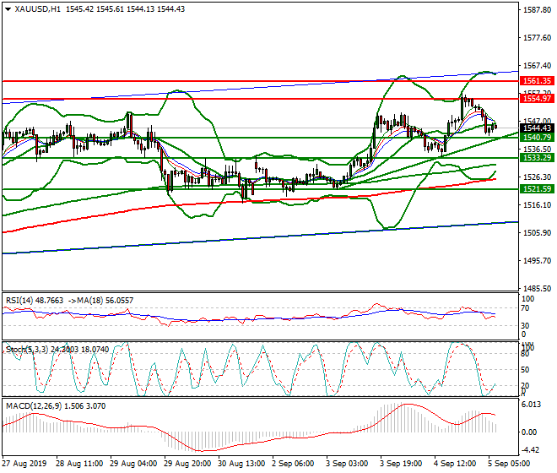Click the 5 Sep 05:00 time label
This screenshot has height=473, width=557.
[509, 464]
